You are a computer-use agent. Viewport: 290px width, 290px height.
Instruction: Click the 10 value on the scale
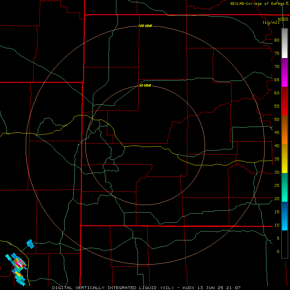click(x=277, y=225)
